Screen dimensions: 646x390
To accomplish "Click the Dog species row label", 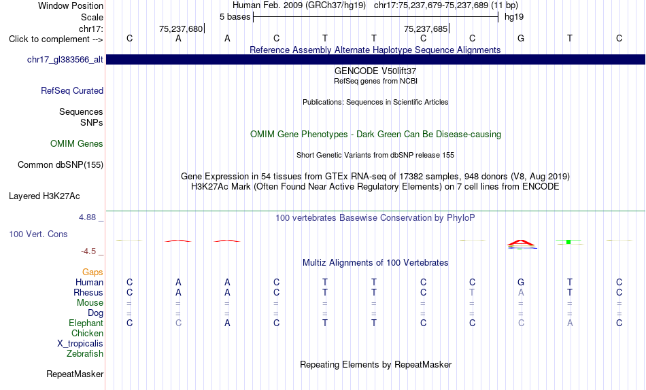I will [96, 313].
